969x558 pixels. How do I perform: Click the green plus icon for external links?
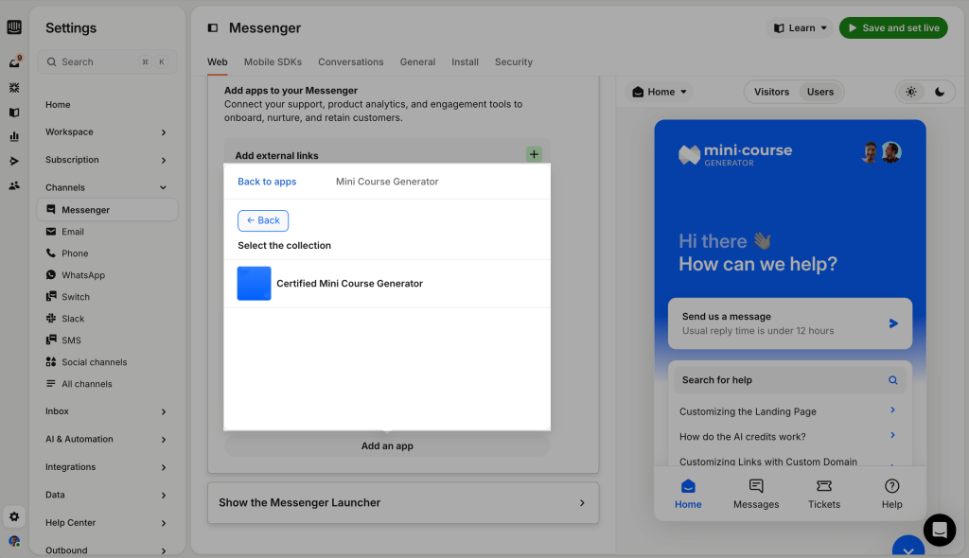(534, 154)
